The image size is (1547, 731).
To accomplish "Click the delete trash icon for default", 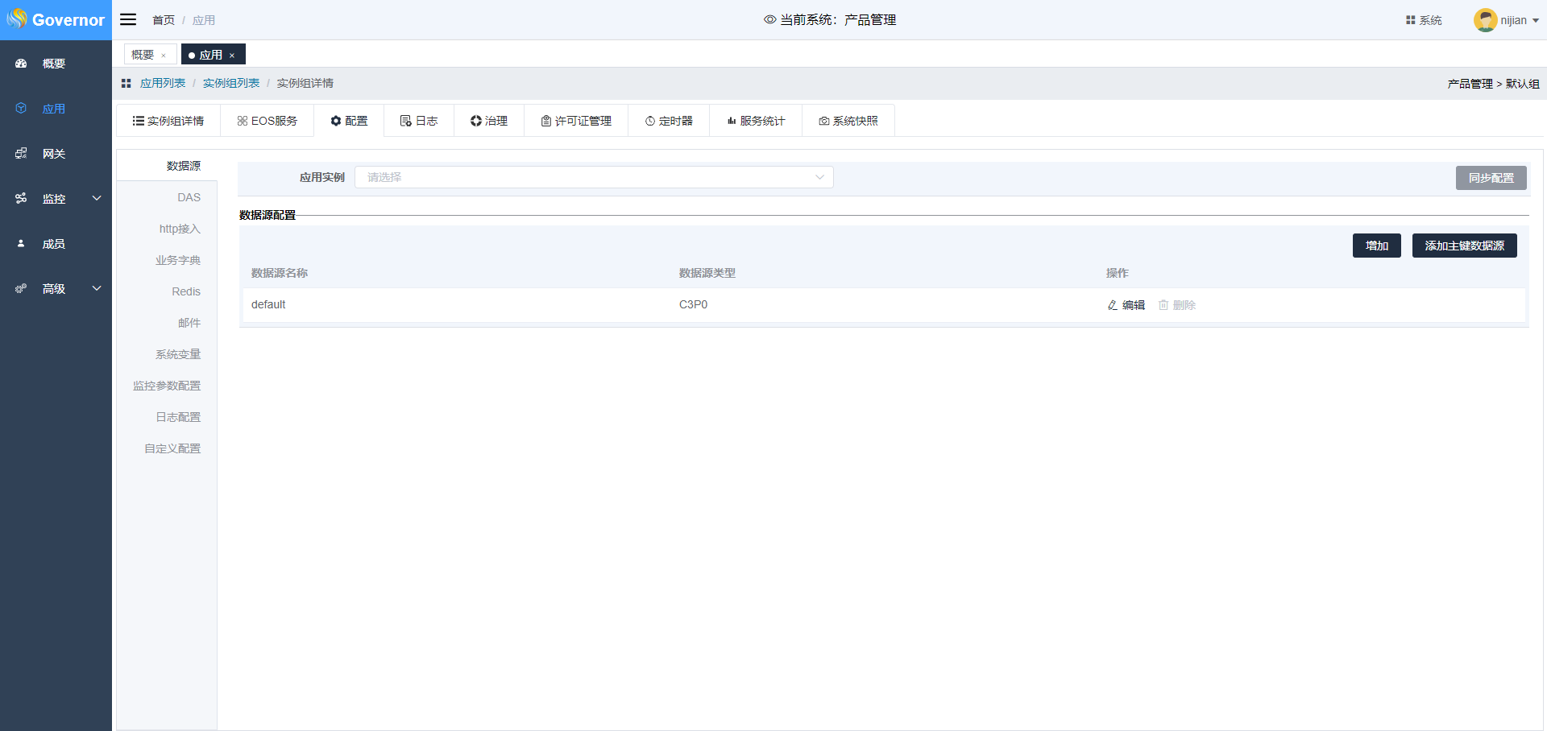I will pyautogui.click(x=1163, y=305).
